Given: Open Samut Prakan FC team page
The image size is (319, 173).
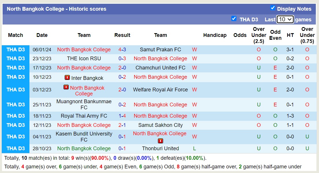Looking at the screenshot, I should 160,49.
